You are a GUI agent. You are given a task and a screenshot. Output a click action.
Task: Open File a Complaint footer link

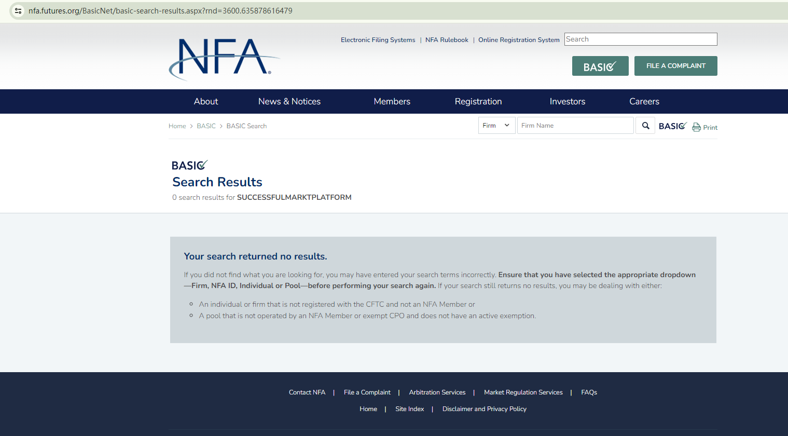coord(367,392)
